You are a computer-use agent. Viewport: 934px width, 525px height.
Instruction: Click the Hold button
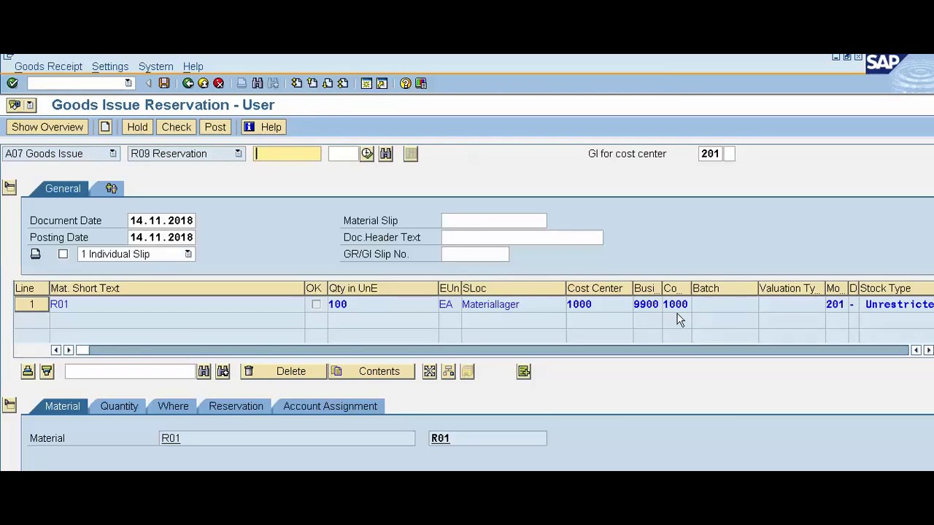coord(137,127)
